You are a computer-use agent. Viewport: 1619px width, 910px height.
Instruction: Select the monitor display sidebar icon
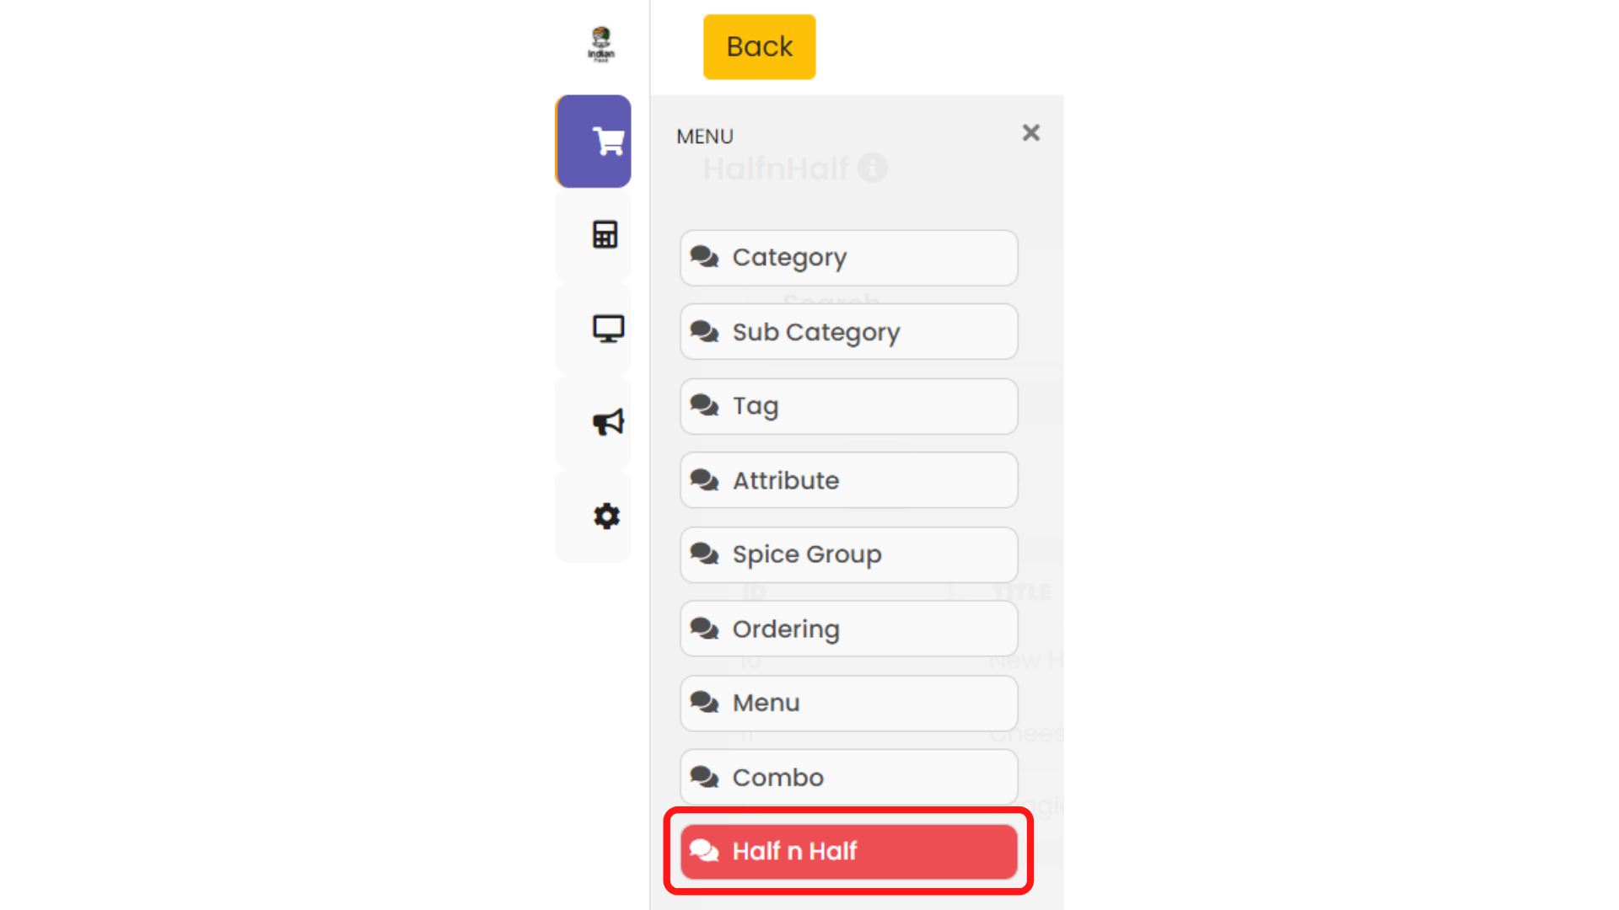pyautogui.click(x=608, y=329)
